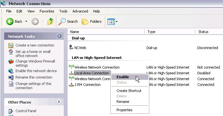223x116 pixels.
Task: Click the Search magnifier icon
Action: 62,21
